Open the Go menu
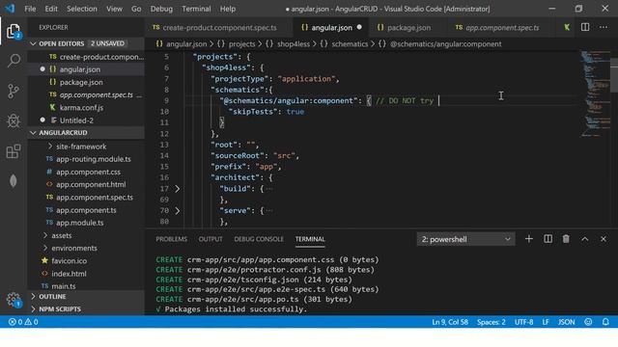This screenshot has height=347, width=618. coord(136,9)
